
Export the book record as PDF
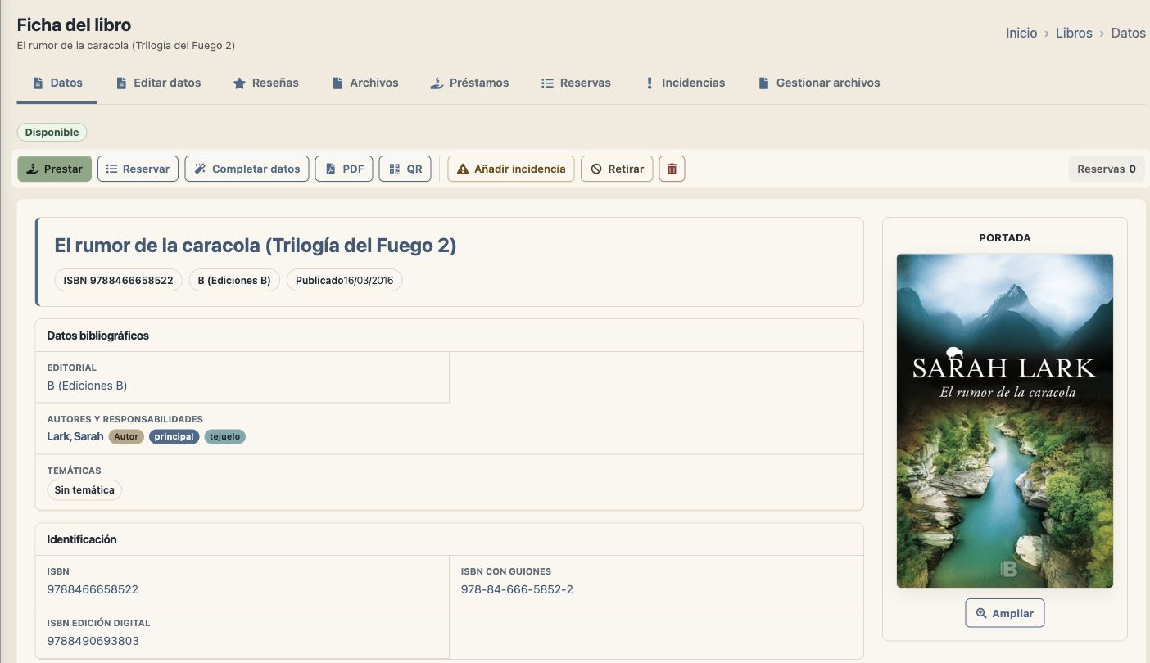tap(344, 169)
